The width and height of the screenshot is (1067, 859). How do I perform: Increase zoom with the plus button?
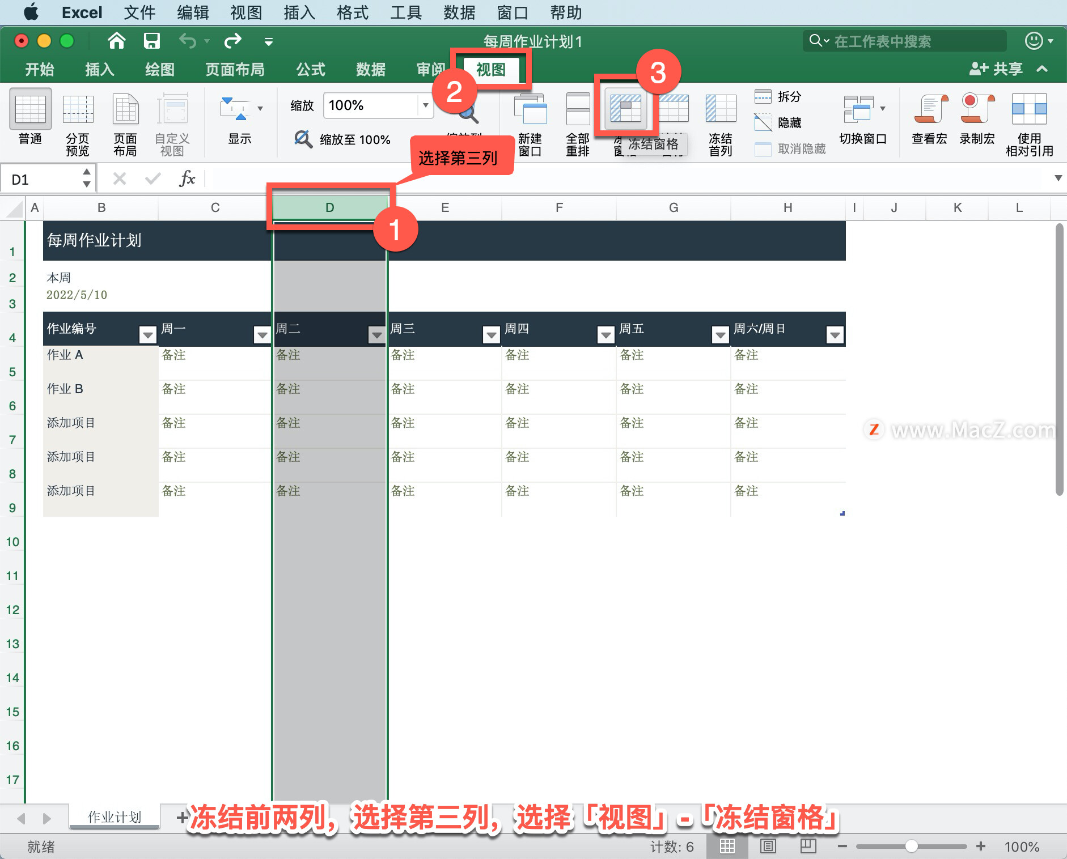(x=981, y=847)
